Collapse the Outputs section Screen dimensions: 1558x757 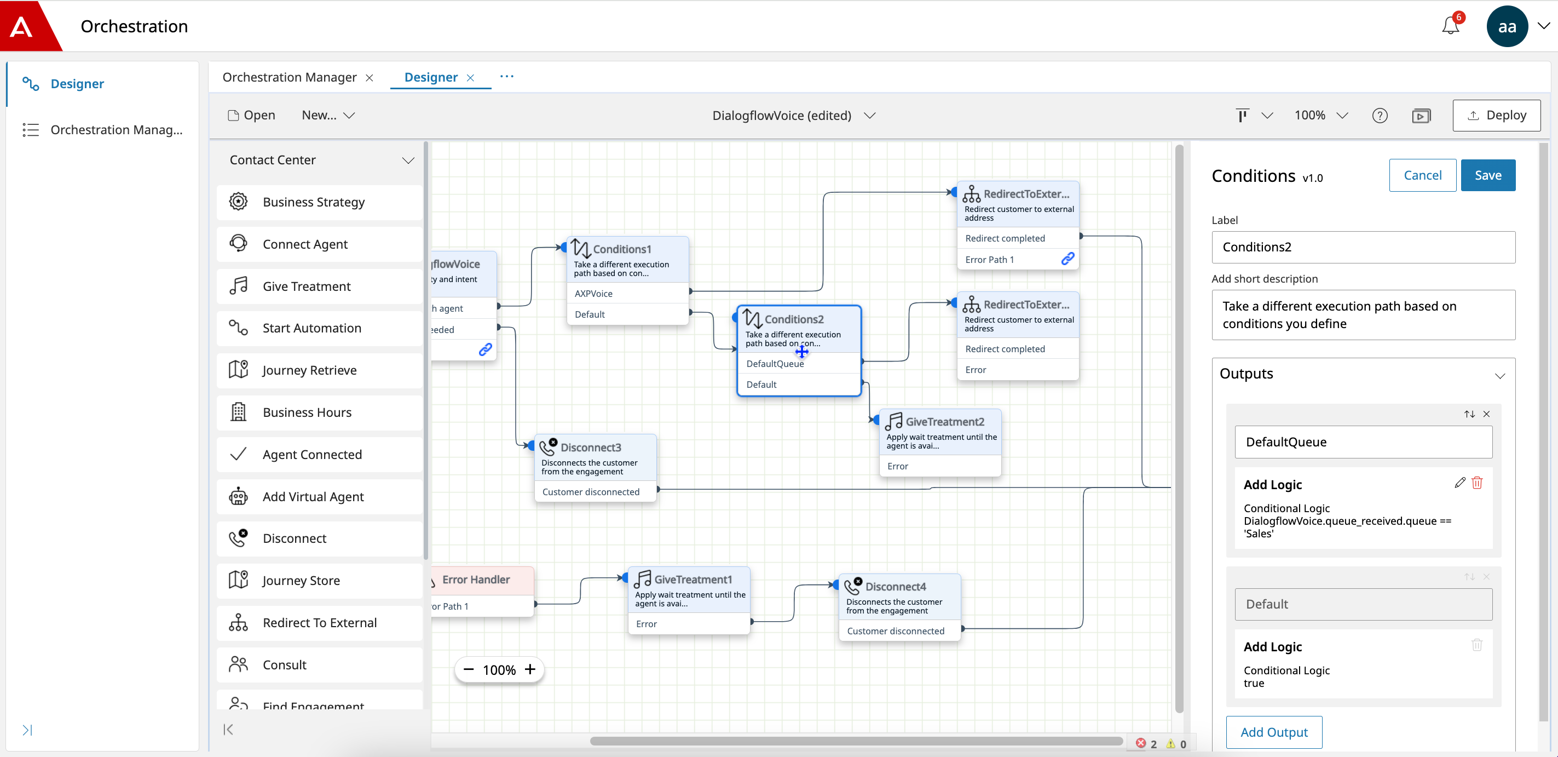click(x=1499, y=376)
